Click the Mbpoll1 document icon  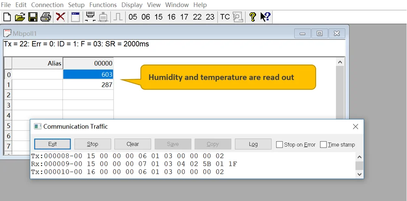click(7, 33)
